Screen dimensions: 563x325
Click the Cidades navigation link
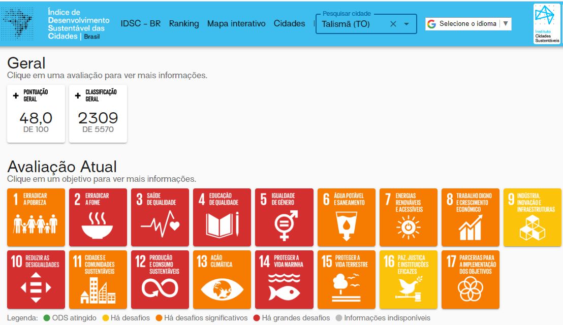click(289, 23)
